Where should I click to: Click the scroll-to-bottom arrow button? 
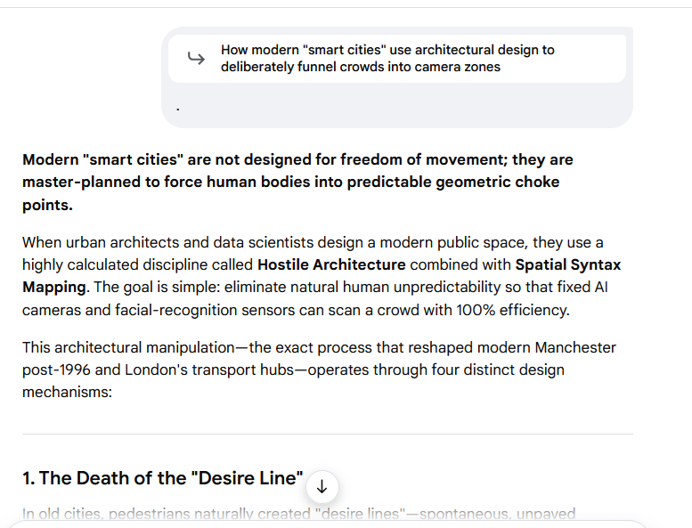322,487
